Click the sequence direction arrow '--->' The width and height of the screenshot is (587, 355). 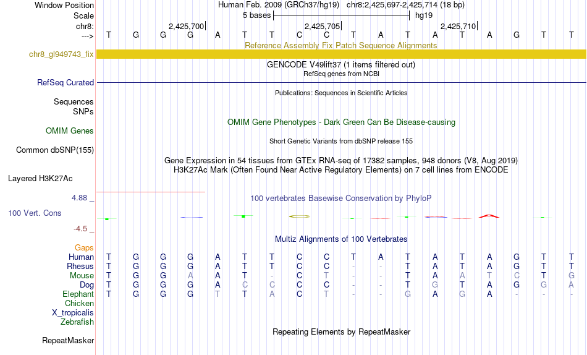(87, 36)
